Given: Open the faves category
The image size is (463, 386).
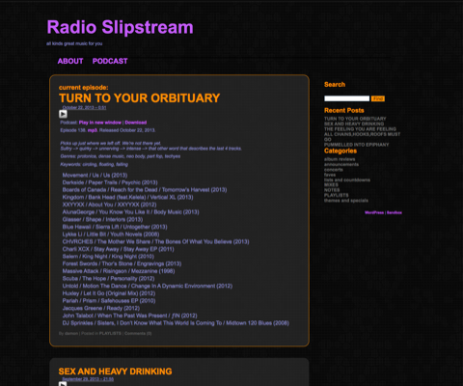Looking at the screenshot, I should (330, 175).
